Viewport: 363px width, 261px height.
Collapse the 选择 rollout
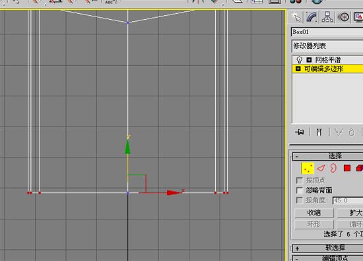click(327, 156)
